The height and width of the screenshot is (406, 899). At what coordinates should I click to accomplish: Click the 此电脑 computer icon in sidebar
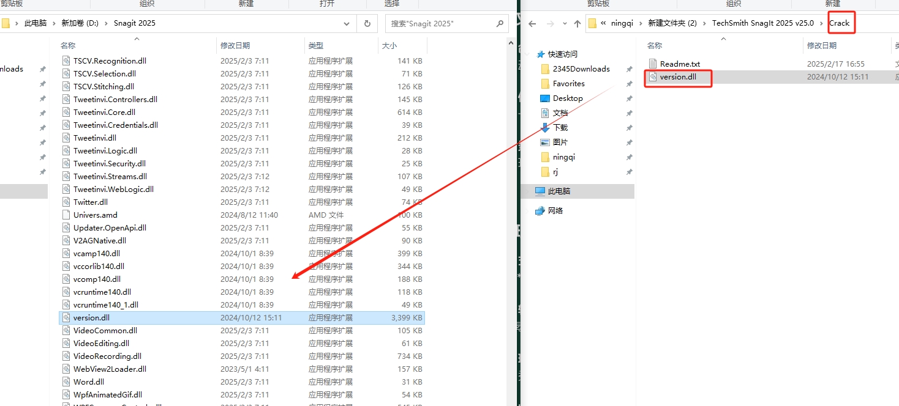[540, 191]
